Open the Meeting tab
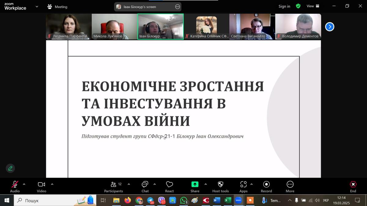This screenshot has height=206, width=367. tap(57, 7)
